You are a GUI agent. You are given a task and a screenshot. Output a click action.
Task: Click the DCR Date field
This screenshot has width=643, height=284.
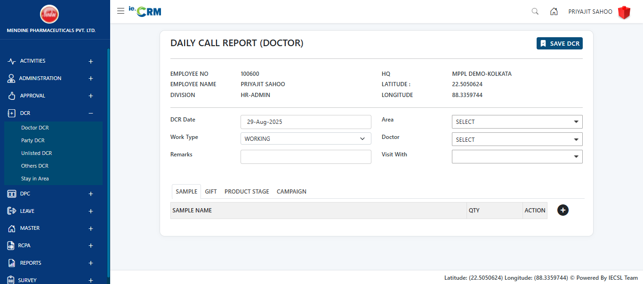[x=305, y=122]
